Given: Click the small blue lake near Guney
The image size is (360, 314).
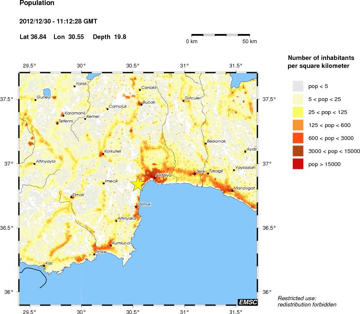Looking at the screenshot, I should 46,92.
